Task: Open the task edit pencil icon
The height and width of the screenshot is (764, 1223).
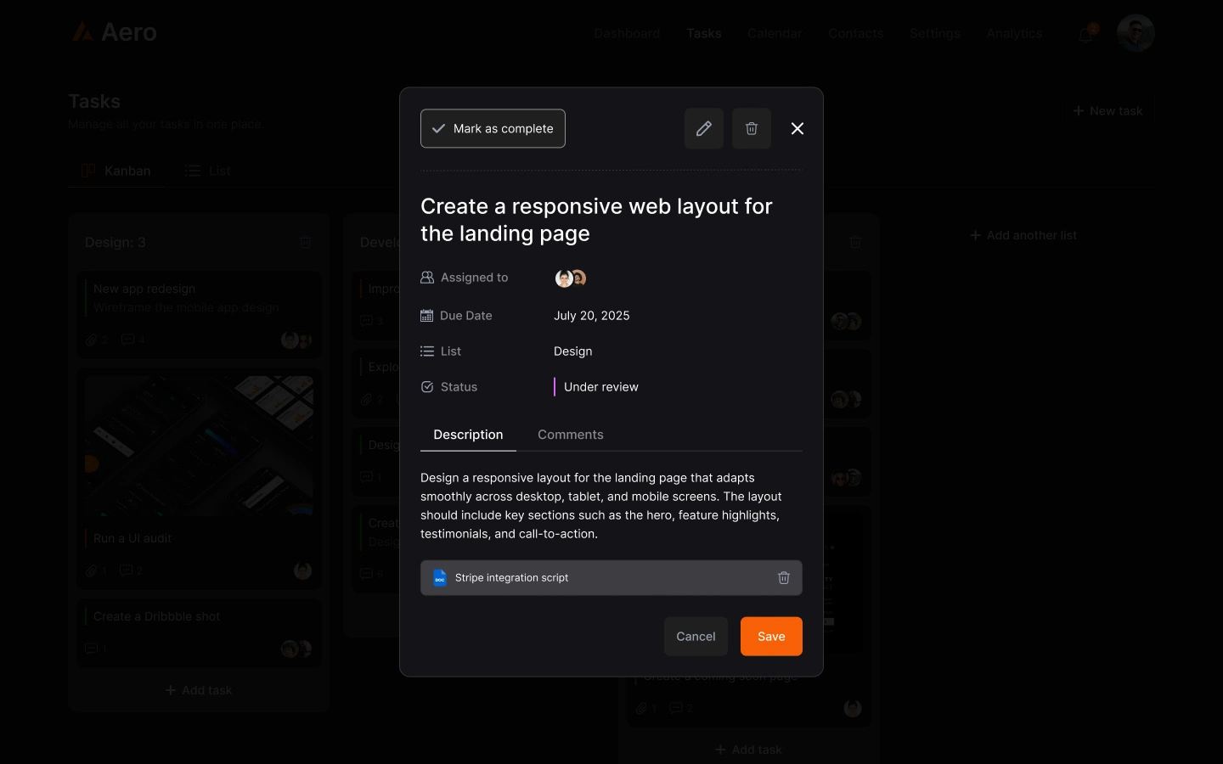Action: (703, 128)
